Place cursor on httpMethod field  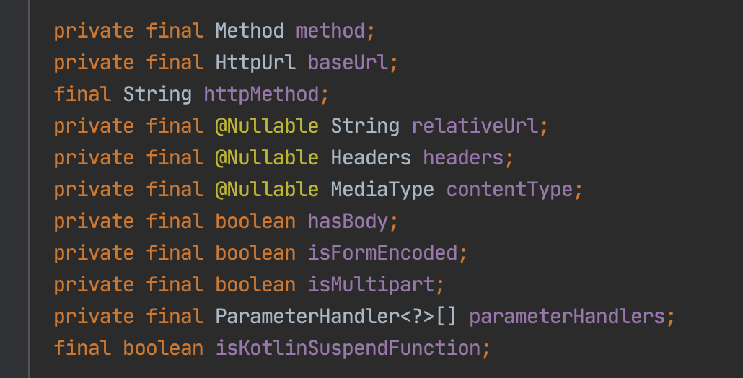(261, 94)
